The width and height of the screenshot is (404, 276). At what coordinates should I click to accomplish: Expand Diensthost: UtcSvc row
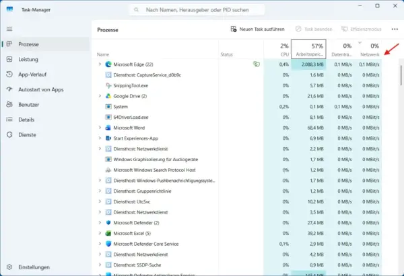[x=100, y=201]
